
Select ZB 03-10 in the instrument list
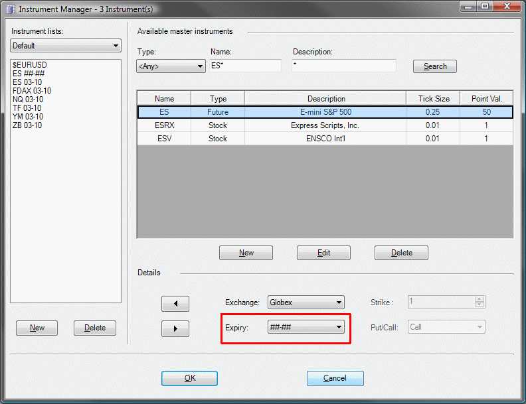point(27,125)
